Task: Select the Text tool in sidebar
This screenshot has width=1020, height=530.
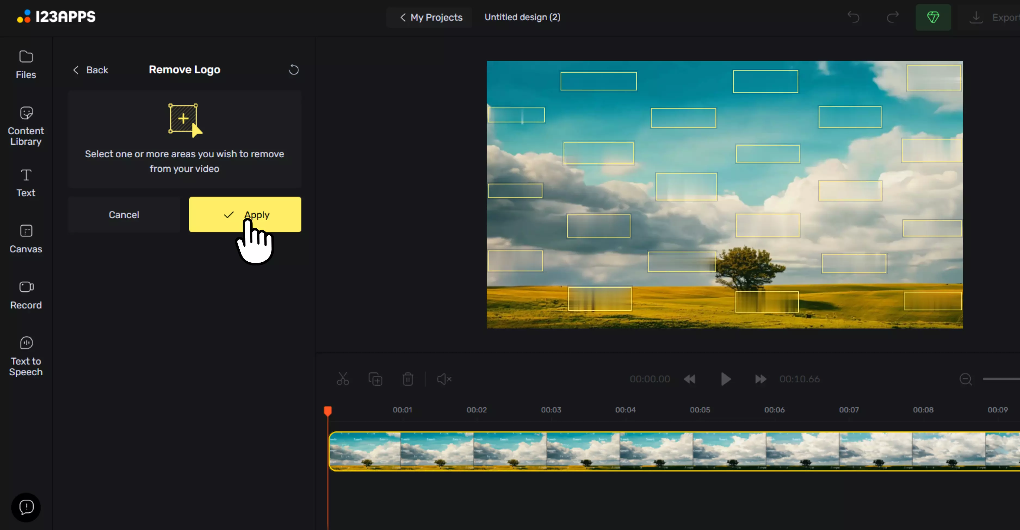Action: [26, 183]
